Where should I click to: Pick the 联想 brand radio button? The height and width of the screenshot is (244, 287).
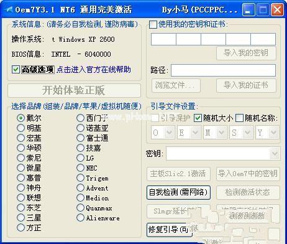(x=20, y=198)
